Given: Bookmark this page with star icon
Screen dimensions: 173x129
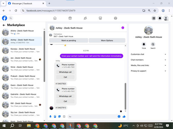Looking at the screenshot, I should coord(155,11).
